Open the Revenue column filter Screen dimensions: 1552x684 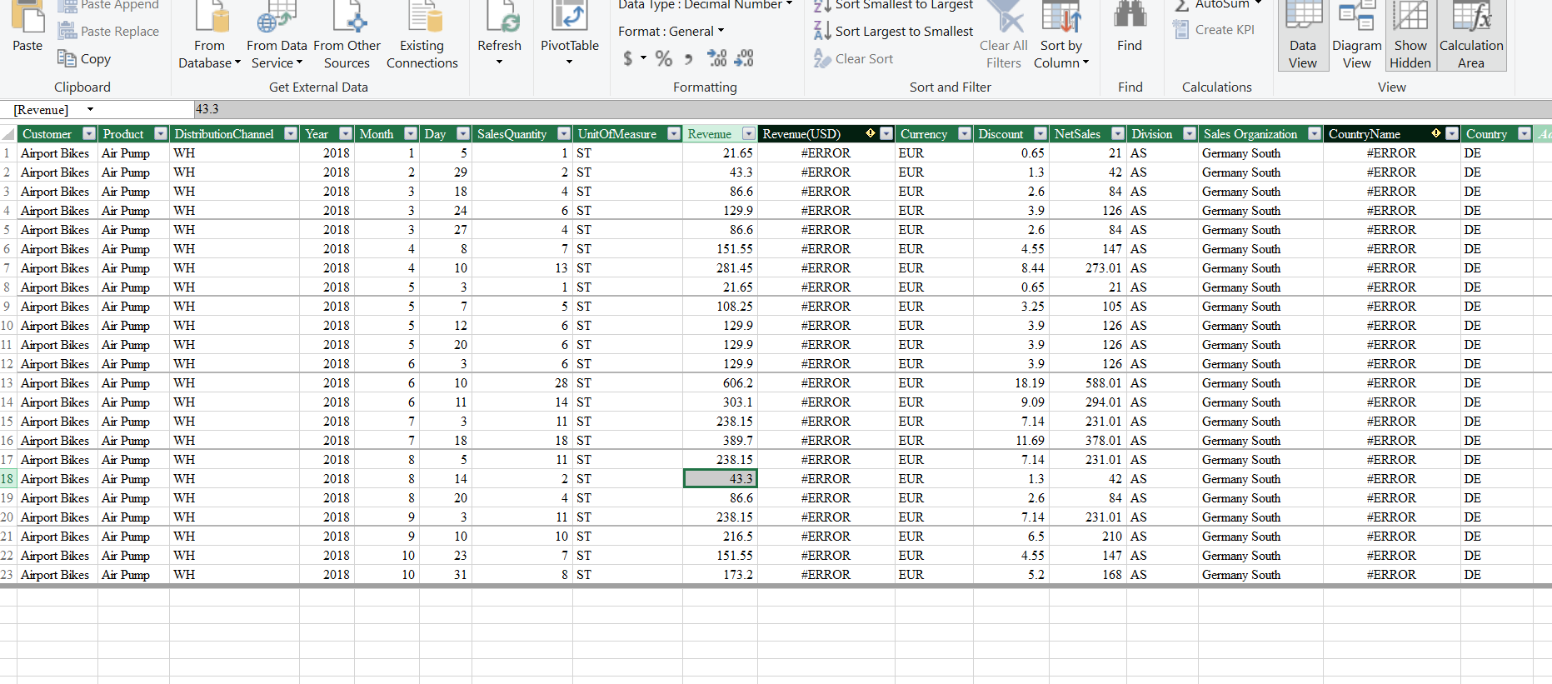click(749, 134)
